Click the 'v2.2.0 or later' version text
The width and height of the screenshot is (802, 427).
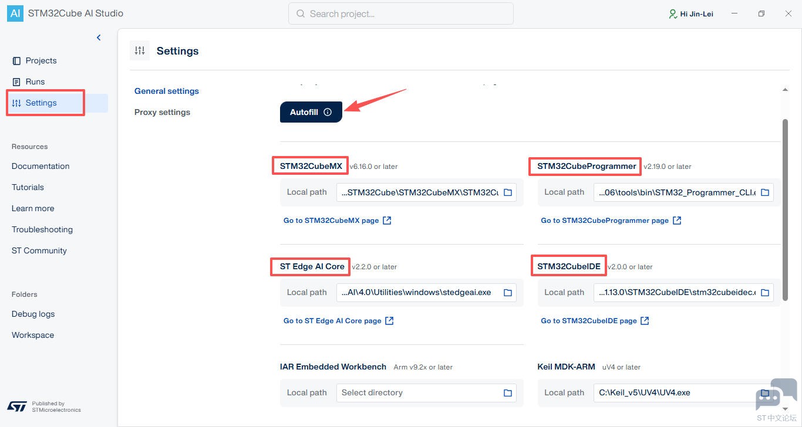click(x=375, y=267)
